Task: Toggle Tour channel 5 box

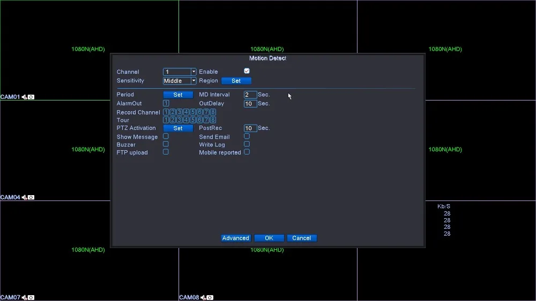Action: pos(193,120)
